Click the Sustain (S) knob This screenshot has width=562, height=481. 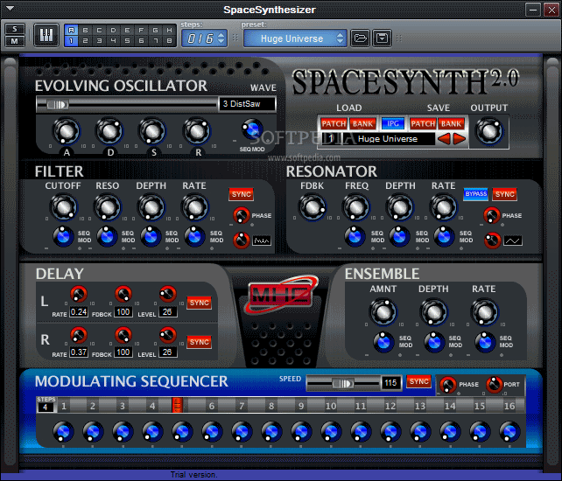(152, 131)
